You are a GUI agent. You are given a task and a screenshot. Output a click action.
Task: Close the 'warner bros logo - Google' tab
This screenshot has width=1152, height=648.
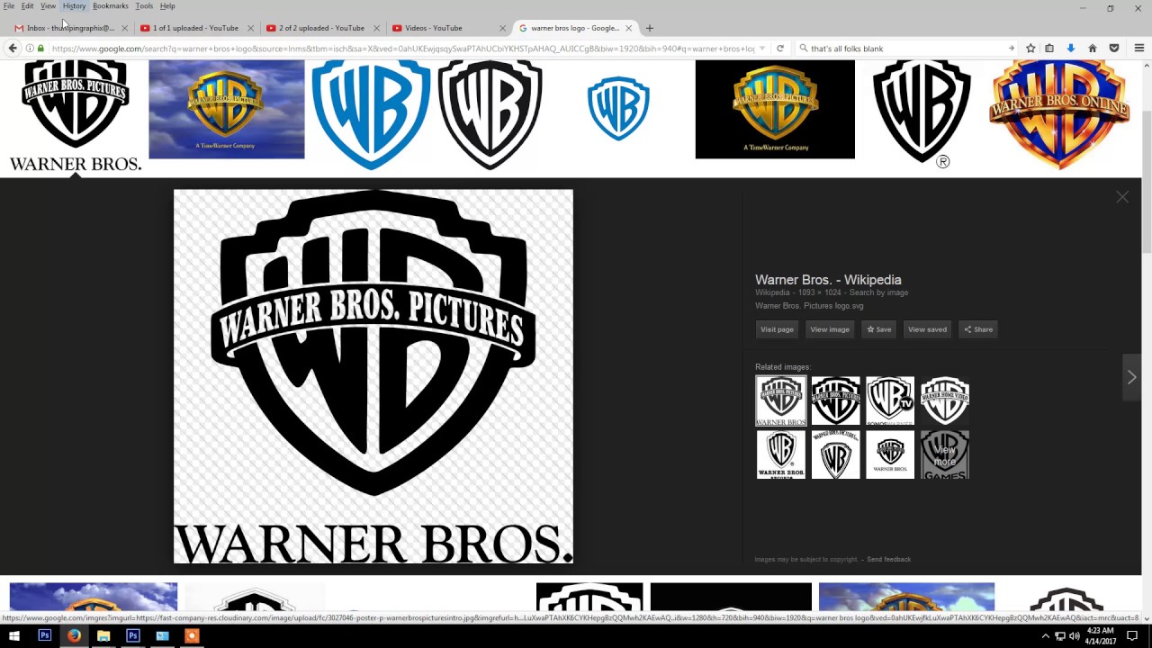(x=629, y=28)
